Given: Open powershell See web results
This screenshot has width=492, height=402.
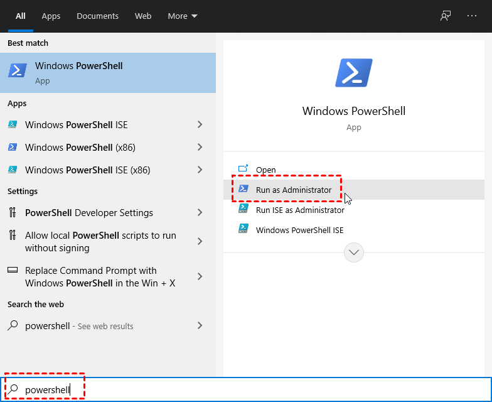Looking at the screenshot, I should pos(79,326).
